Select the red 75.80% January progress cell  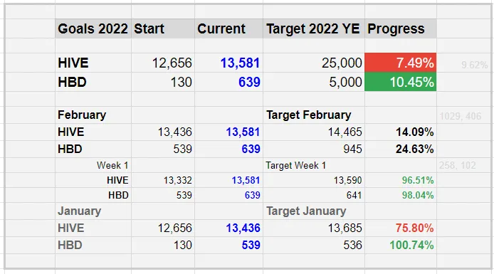click(x=401, y=228)
